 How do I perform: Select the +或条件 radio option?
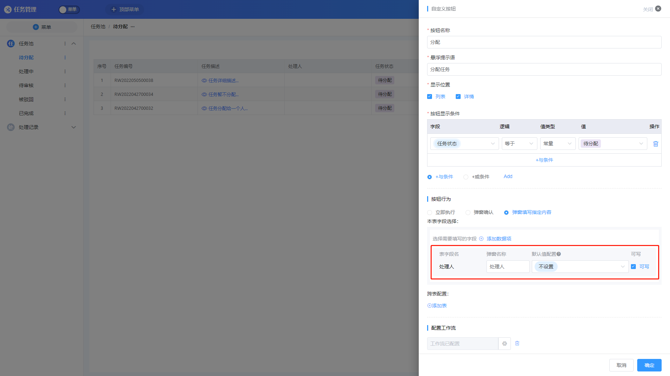pos(466,177)
